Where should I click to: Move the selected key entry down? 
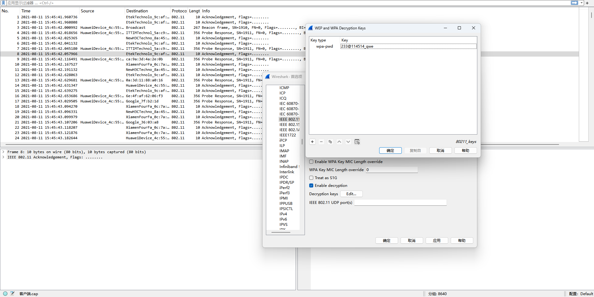[348, 142]
